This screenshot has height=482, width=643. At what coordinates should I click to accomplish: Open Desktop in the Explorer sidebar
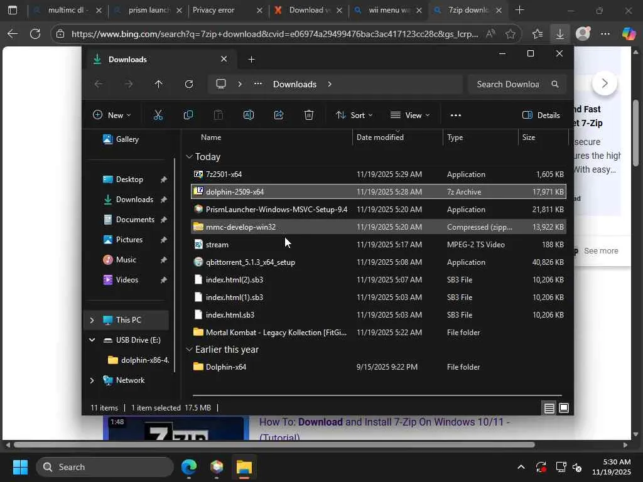(129, 179)
